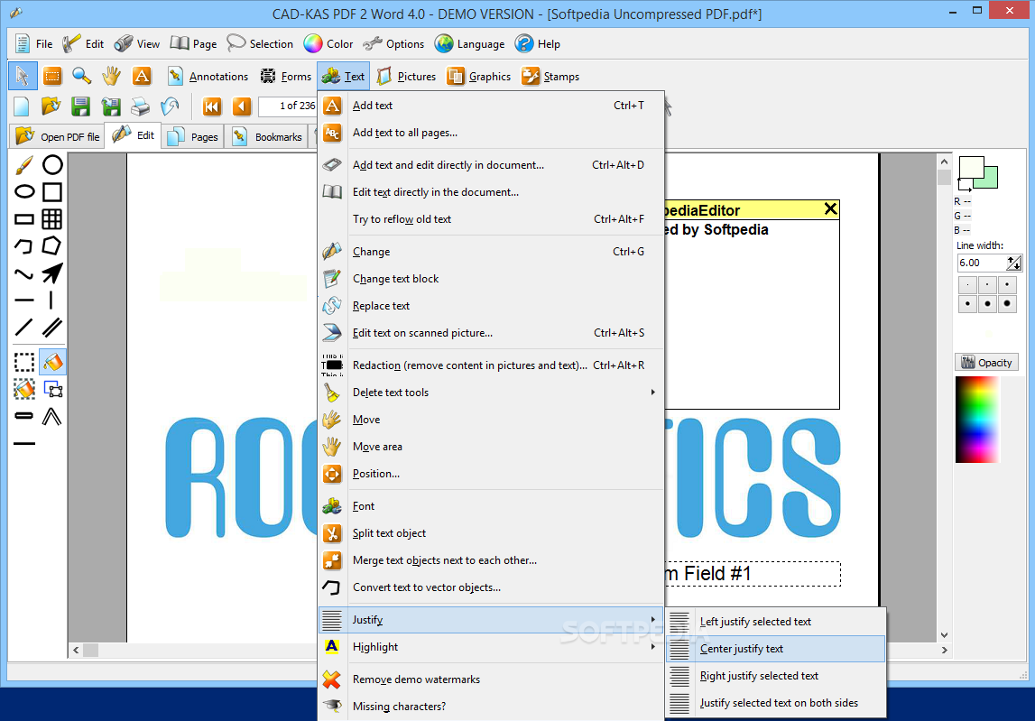Open the File menu
Viewport: 1035px width, 721px height.
(33, 44)
